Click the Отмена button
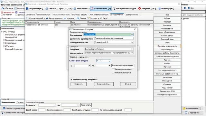The image size is (206, 116). click(x=128, y=84)
